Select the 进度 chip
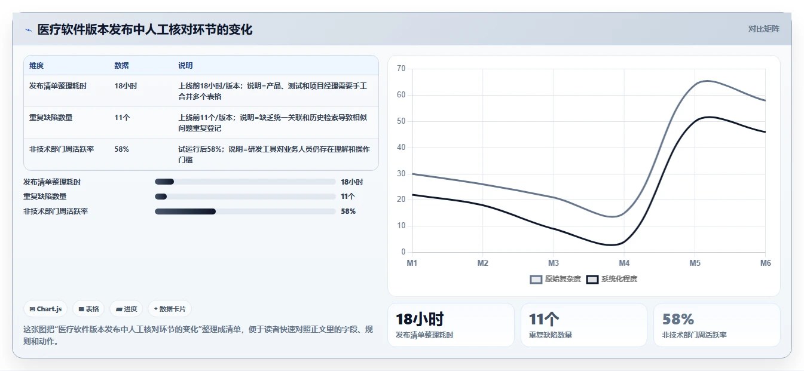Viewport: 804px width, 371px height. [x=126, y=309]
